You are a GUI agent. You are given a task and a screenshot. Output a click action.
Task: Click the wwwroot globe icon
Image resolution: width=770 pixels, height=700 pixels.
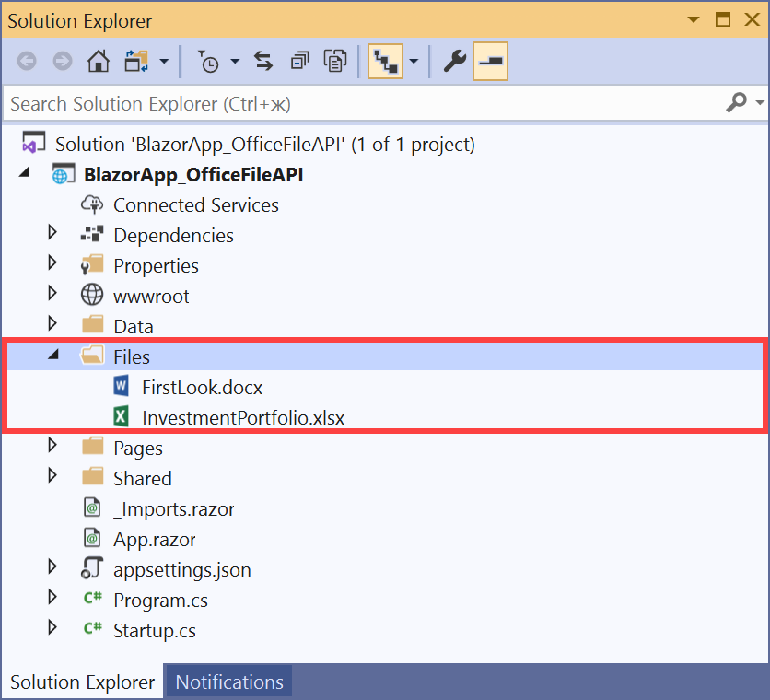[92, 295]
